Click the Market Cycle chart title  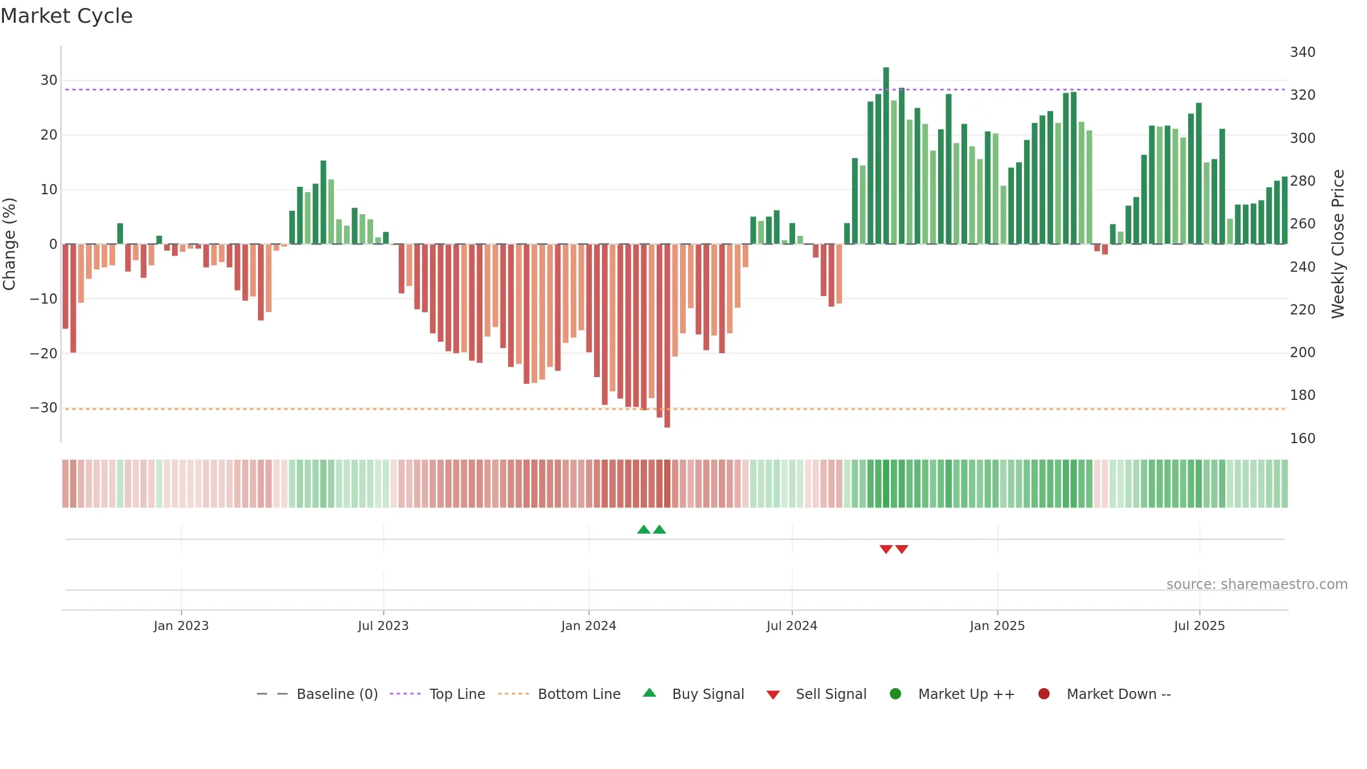[x=67, y=16]
